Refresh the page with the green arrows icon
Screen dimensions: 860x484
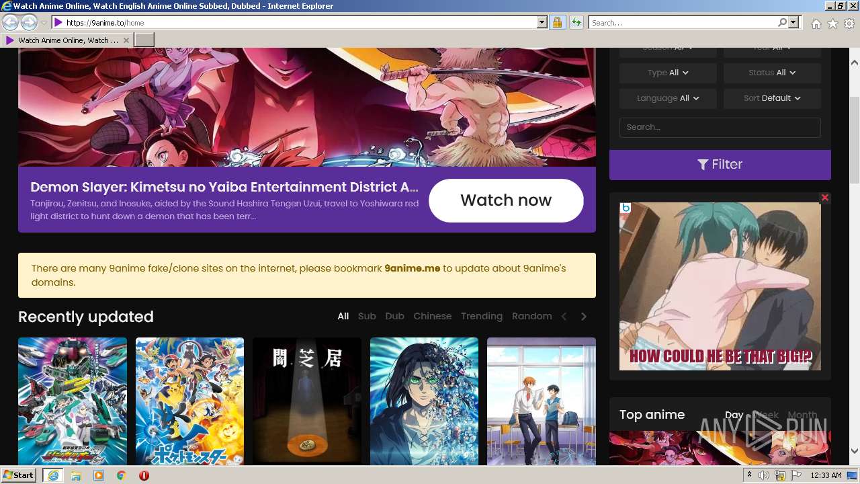pos(576,23)
